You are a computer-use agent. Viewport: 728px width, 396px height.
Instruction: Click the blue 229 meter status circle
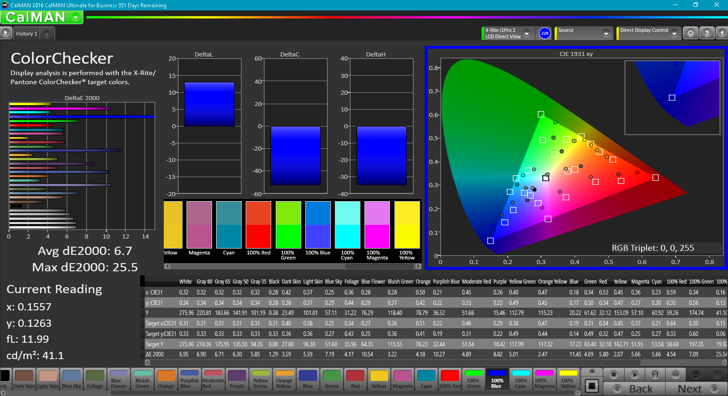pyautogui.click(x=545, y=33)
